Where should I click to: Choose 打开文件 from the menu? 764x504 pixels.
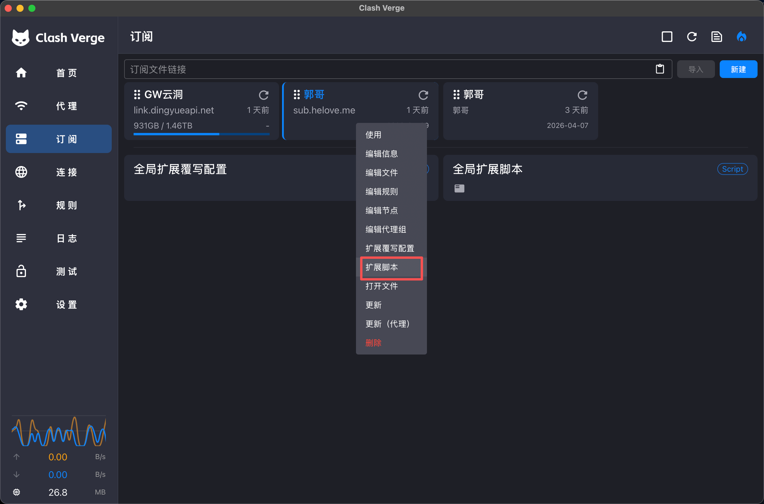pos(391,286)
